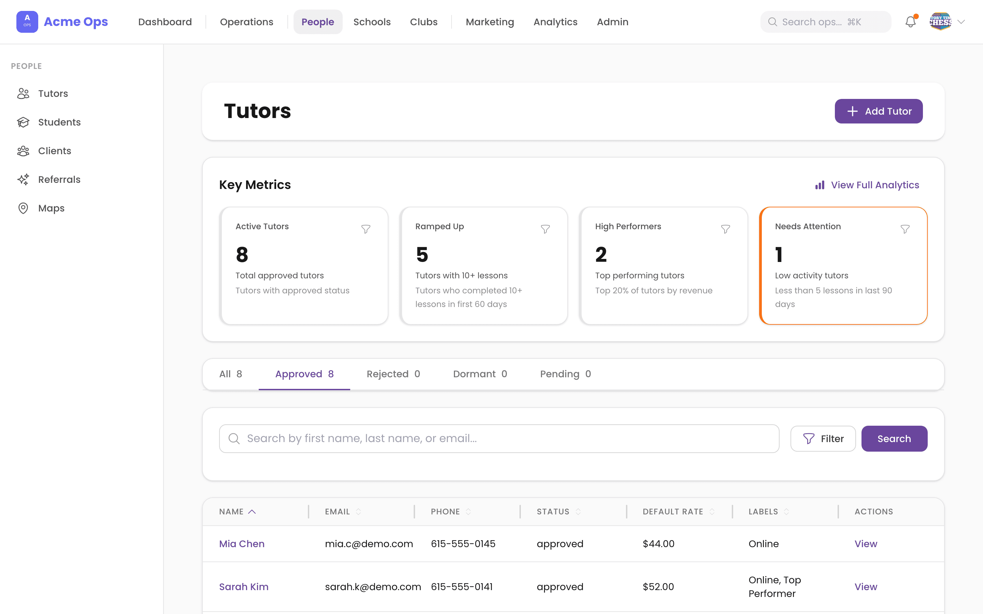Sort table by Phone column

pyautogui.click(x=468, y=512)
